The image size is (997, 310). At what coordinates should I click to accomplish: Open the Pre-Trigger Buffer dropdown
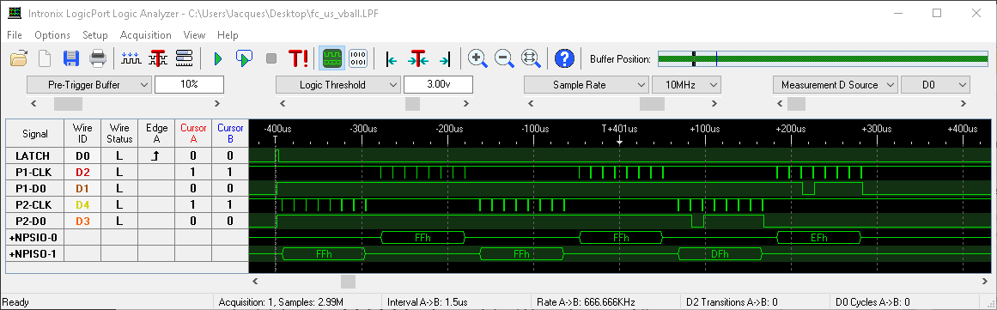point(89,84)
